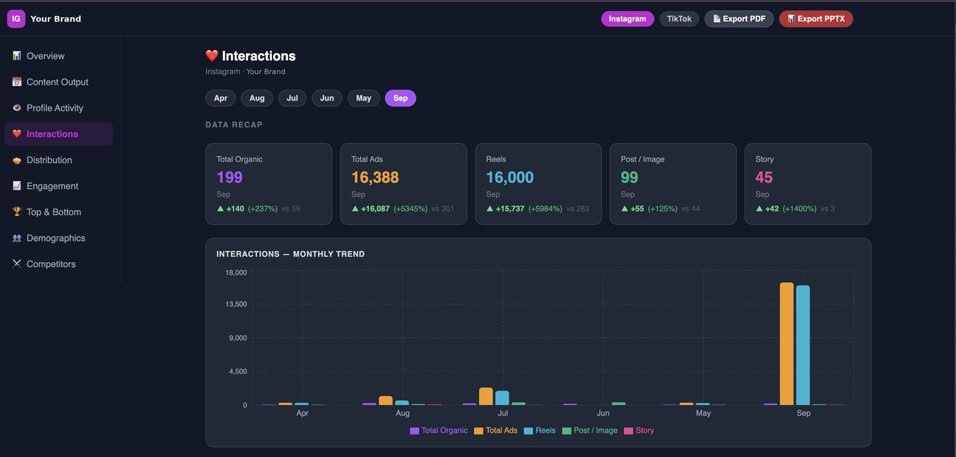Select the Aug month filter
This screenshot has height=457, width=956.
point(257,98)
